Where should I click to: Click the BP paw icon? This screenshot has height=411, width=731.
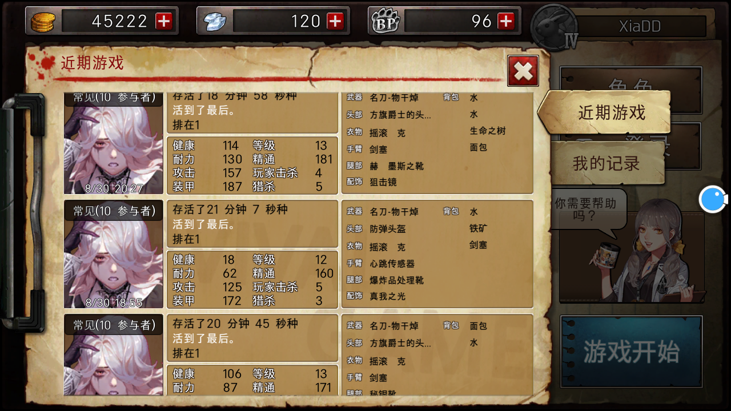coord(385,22)
